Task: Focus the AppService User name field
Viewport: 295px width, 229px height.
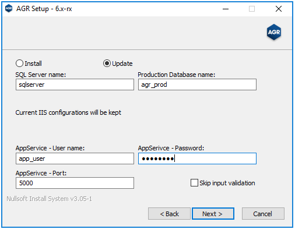Action: tap(75, 158)
